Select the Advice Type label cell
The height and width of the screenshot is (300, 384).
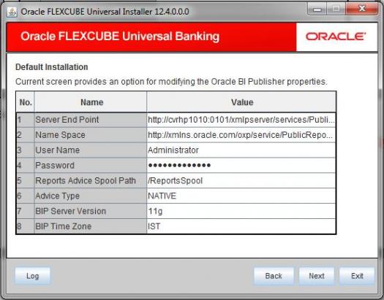pyautogui.click(x=91, y=196)
